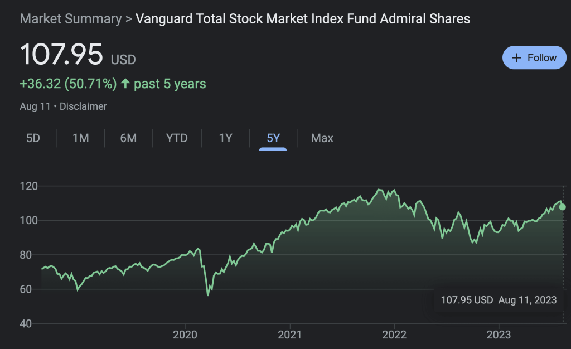Select the 1M time range tab
Image resolution: width=571 pixels, height=349 pixels.
point(81,138)
